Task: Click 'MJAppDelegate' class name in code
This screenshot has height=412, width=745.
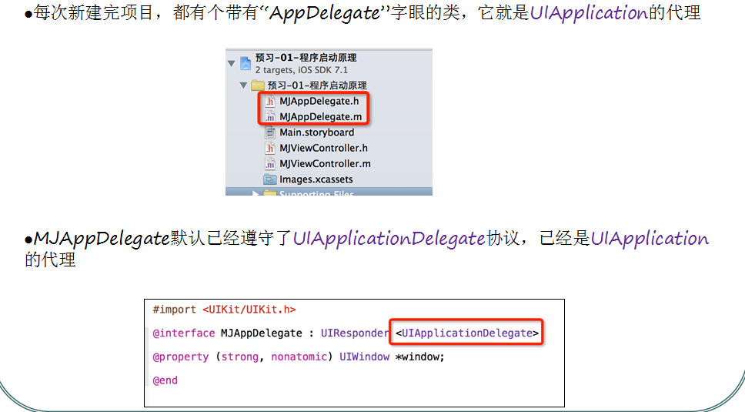Action: [x=262, y=333]
